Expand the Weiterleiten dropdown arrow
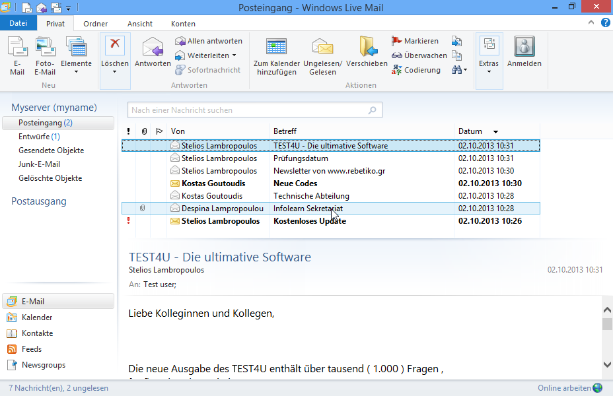Image resolution: width=613 pixels, height=396 pixels. (234, 55)
